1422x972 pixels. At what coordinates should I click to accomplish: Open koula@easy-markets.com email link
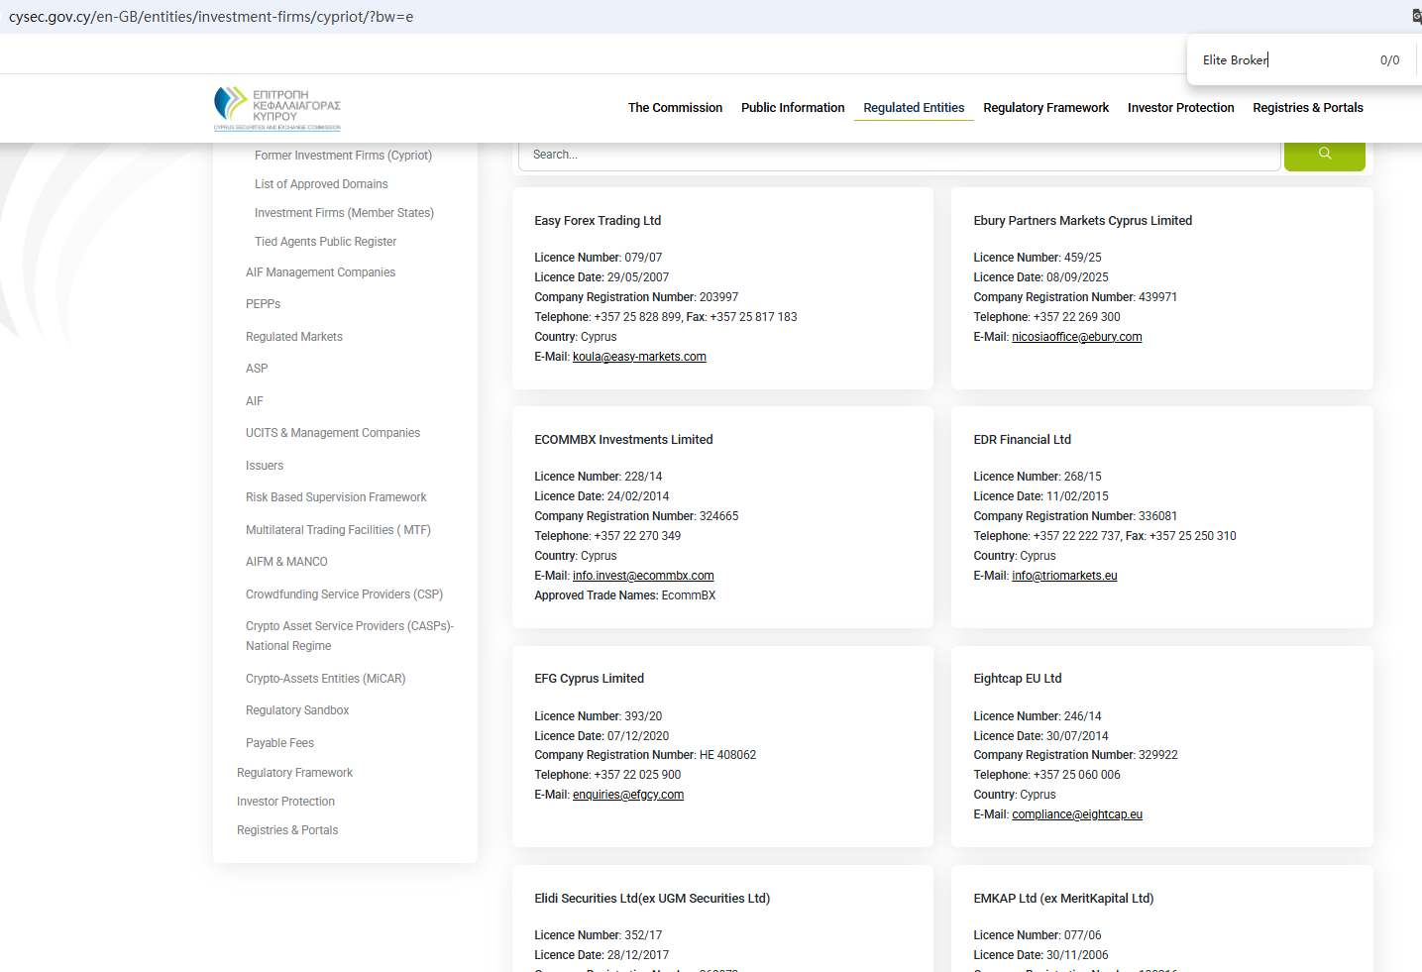(639, 357)
